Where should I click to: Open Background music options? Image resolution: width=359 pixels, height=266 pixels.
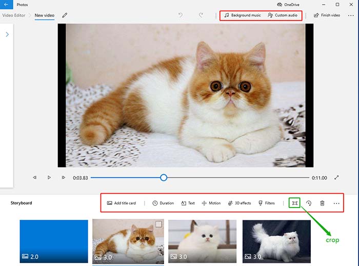[243, 15]
